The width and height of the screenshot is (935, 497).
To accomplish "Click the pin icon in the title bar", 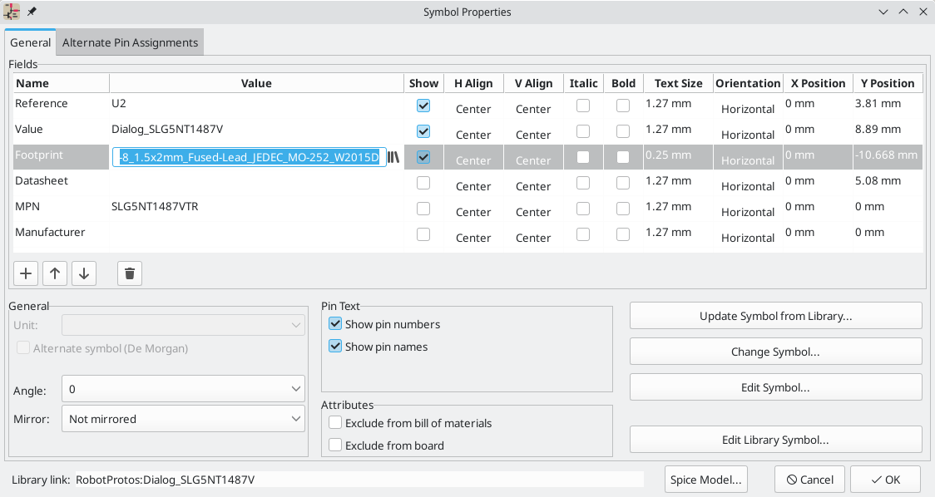I will point(32,12).
